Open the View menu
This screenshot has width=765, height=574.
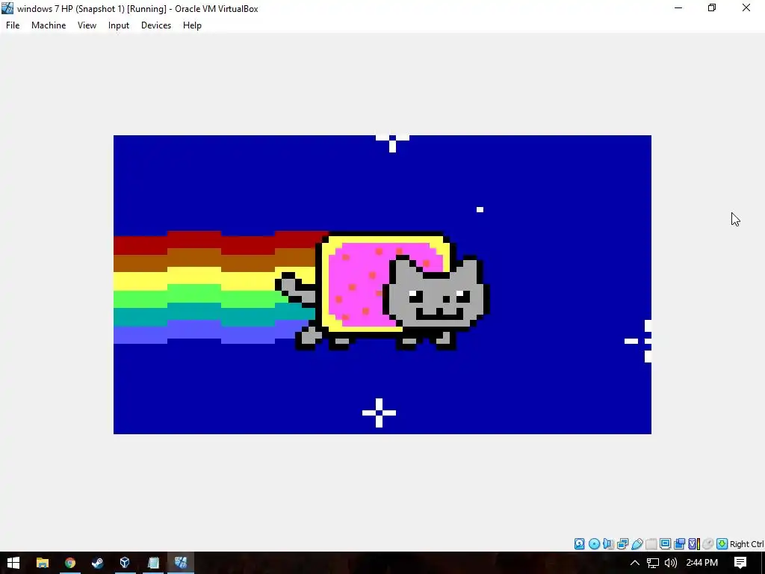tap(87, 25)
